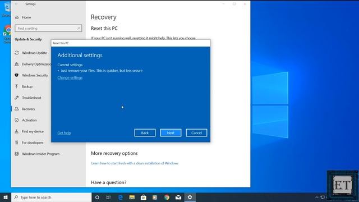Select the Recovery sidebar entry
Image resolution: width=359 pixels, height=202 pixels.
pyautogui.click(x=29, y=109)
